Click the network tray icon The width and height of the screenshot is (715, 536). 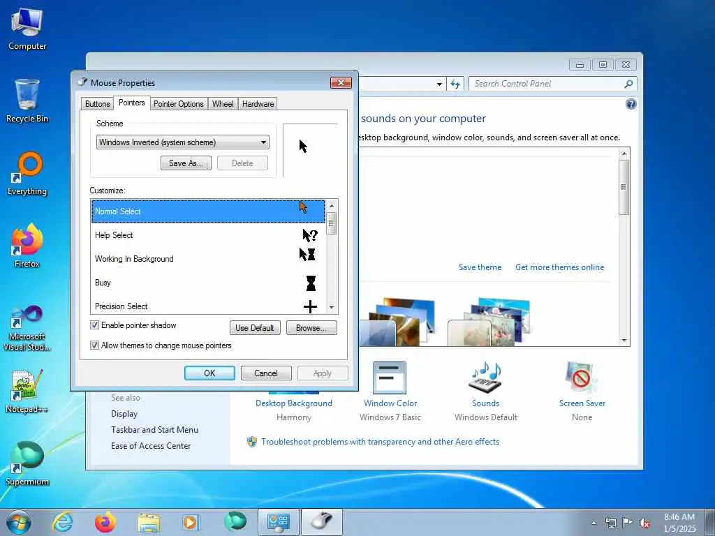click(610, 523)
